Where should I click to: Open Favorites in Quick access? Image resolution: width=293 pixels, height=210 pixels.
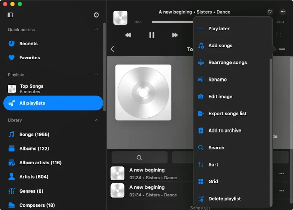click(x=29, y=57)
